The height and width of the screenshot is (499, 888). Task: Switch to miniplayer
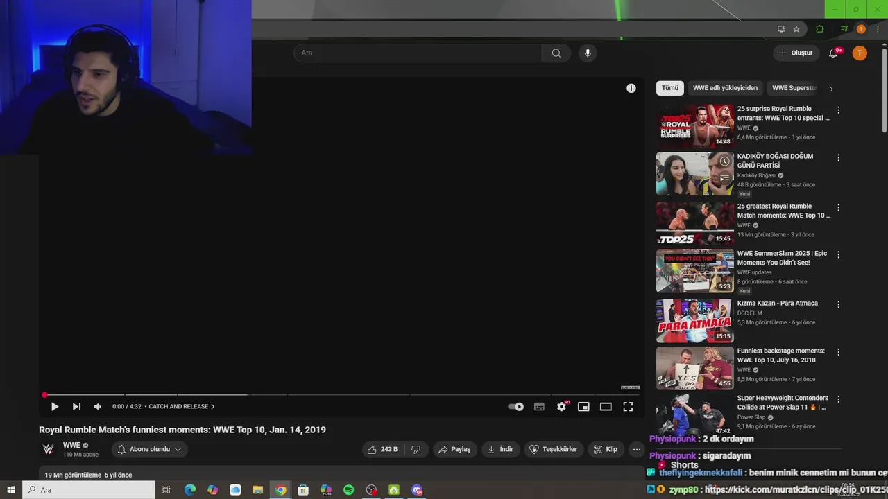coord(583,407)
